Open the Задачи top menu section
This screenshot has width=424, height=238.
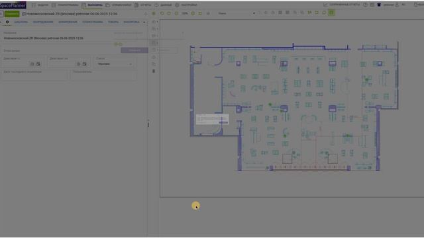point(40,5)
